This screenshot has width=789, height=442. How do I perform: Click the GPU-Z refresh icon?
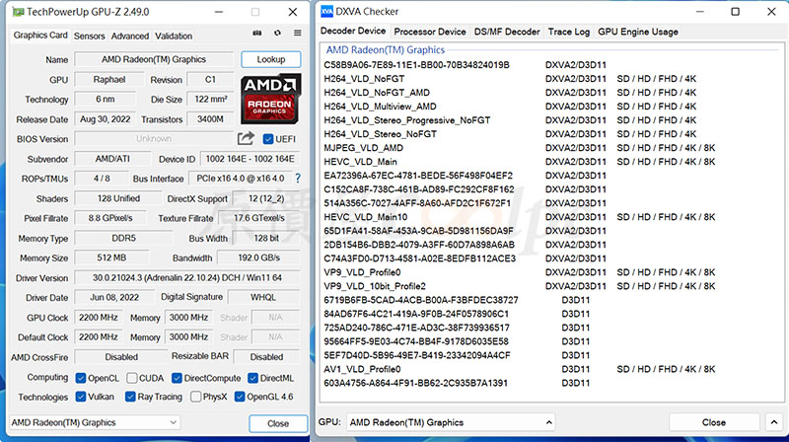(277, 33)
